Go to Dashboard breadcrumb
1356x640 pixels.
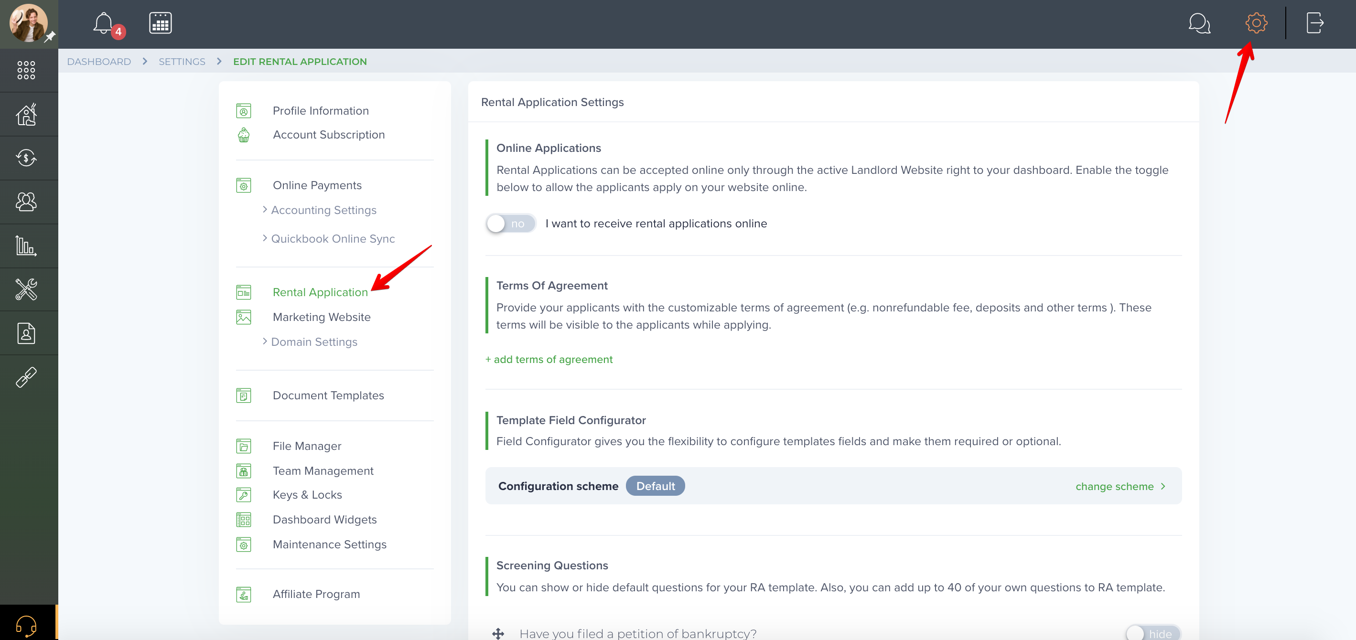(x=99, y=62)
